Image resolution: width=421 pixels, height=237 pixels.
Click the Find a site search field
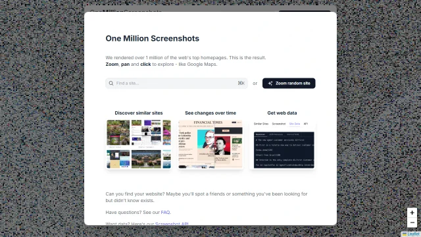(x=176, y=84)
